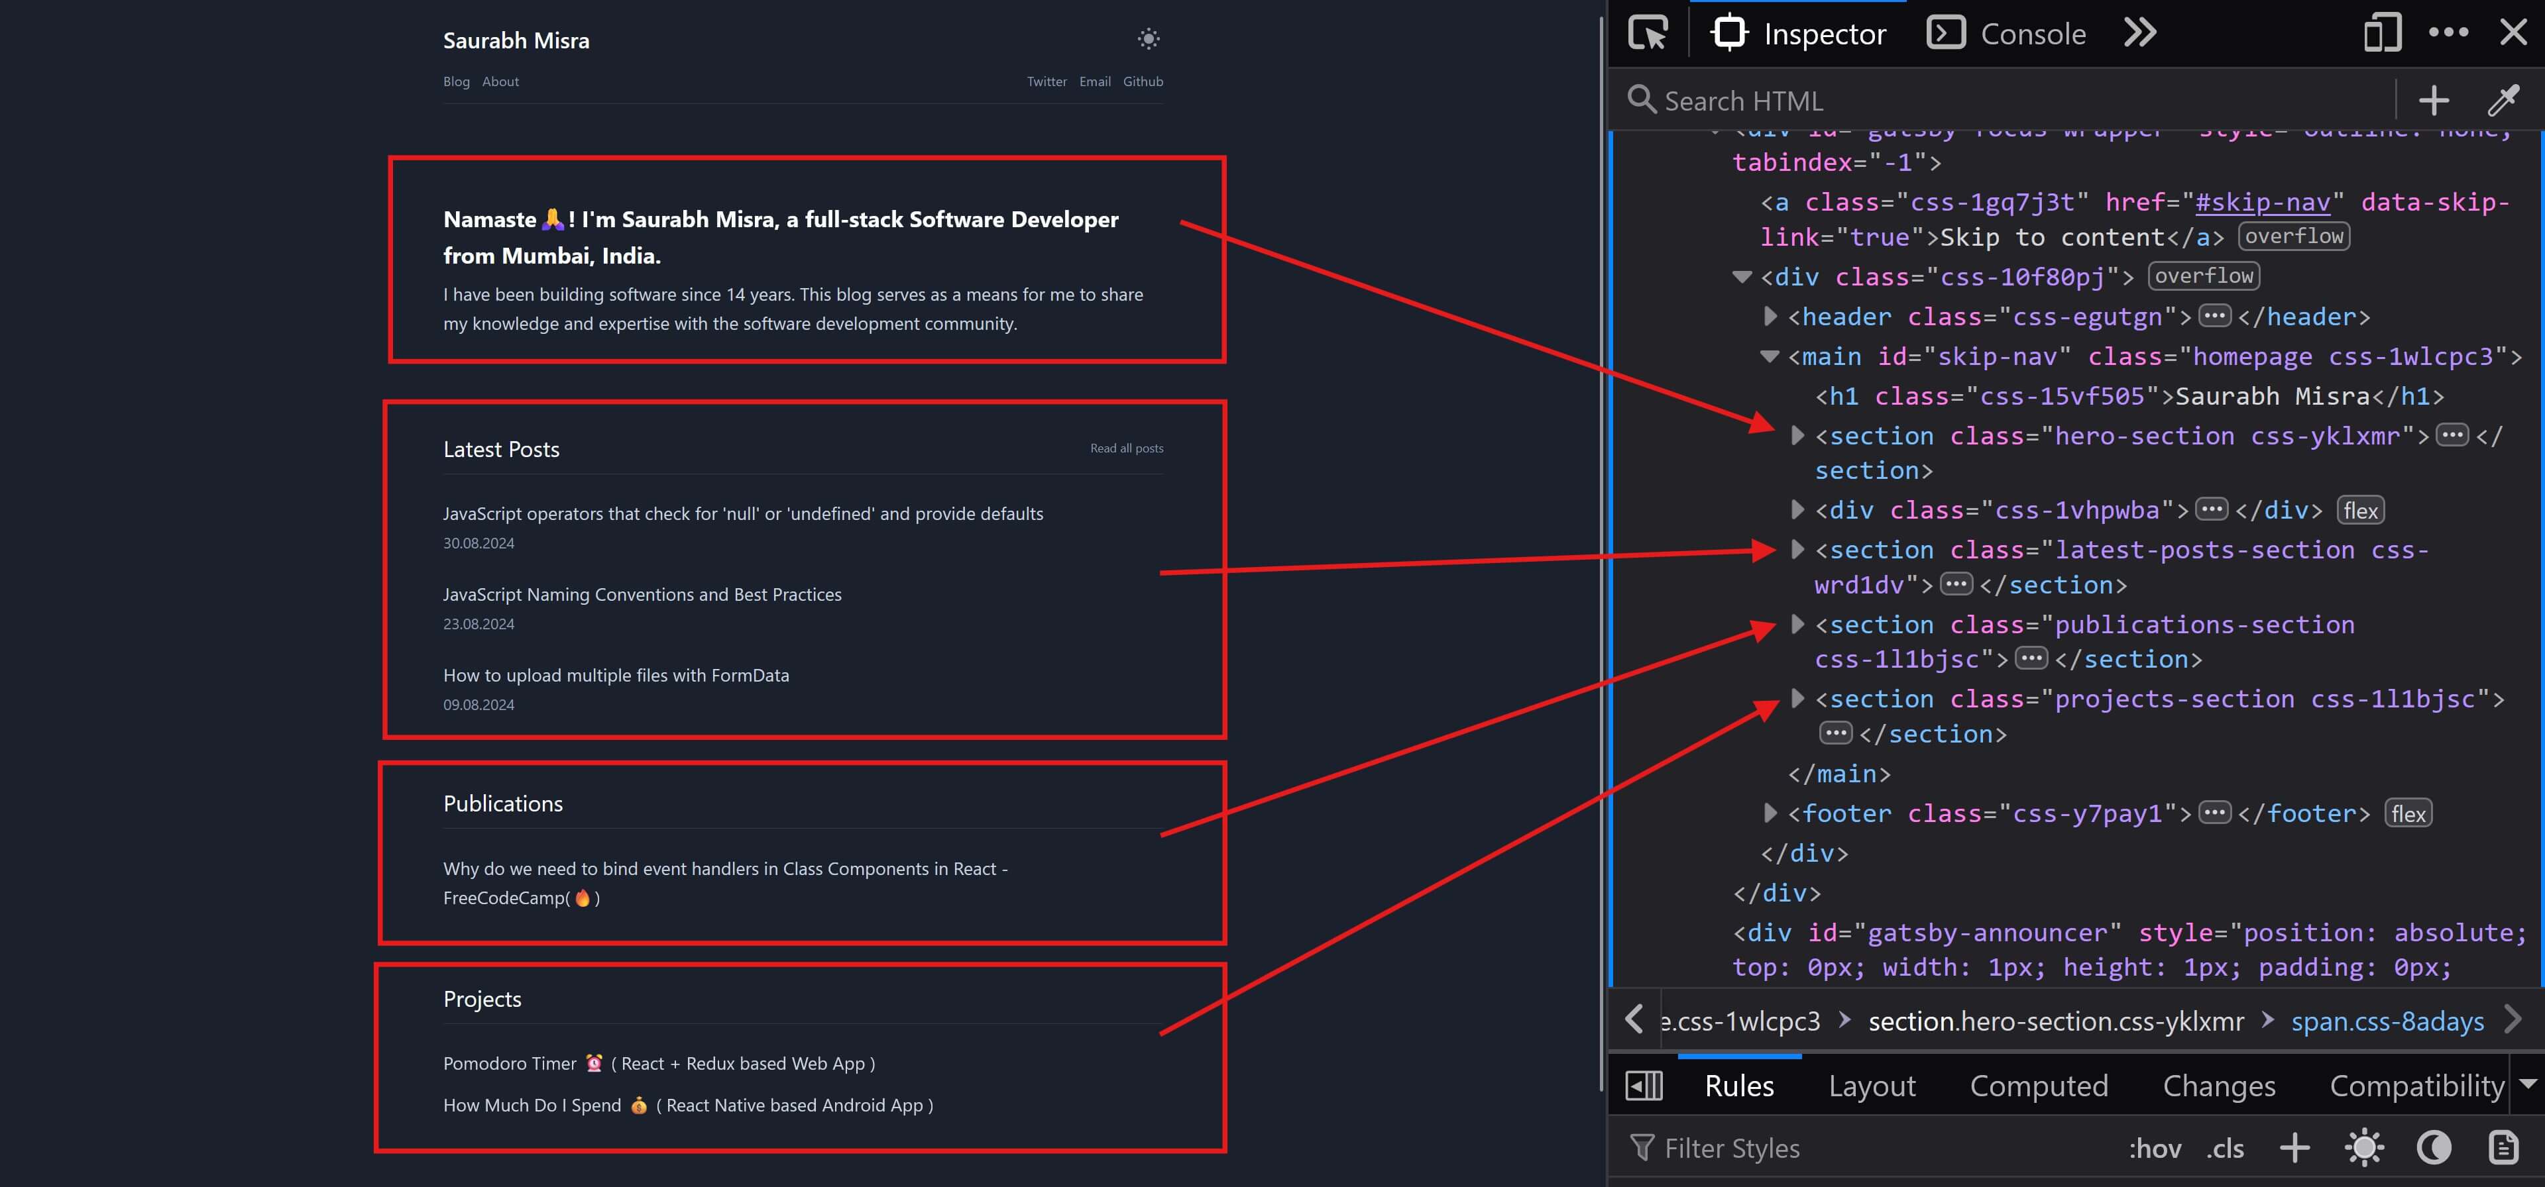Open How Much Do I Spend project link
Screen dimensions: 2545x1187
pyautogui.click(x=688, y=1105)
